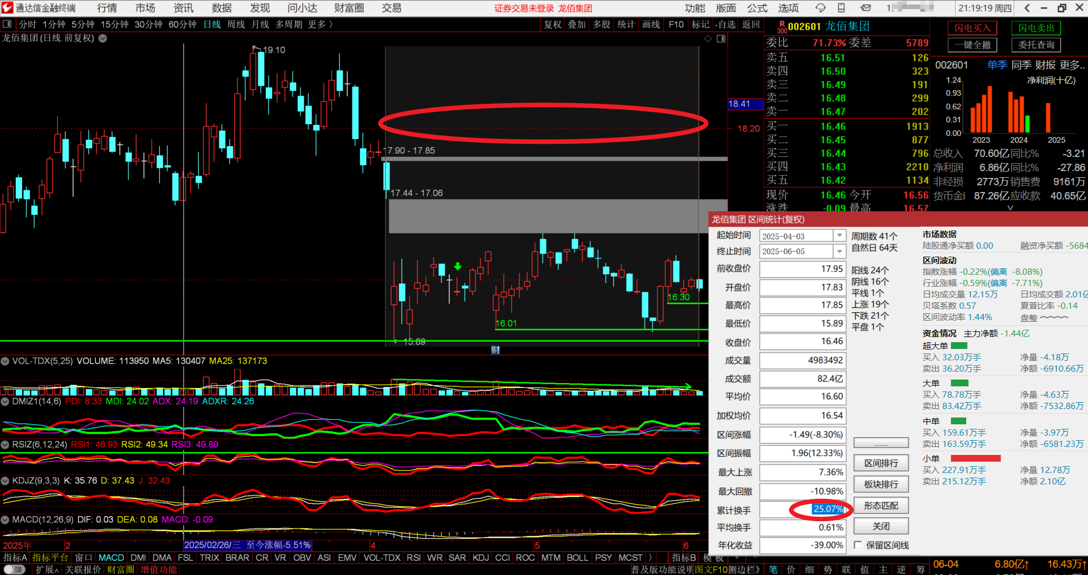Click the 财 marker under the price chart
Screen dimensions: 1088x575
coord(495,350)
